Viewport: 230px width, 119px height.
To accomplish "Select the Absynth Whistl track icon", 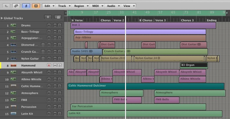I will click(13, 72).
